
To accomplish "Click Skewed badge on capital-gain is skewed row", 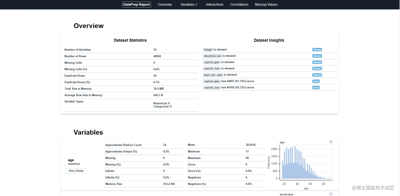I will [317, 62].
